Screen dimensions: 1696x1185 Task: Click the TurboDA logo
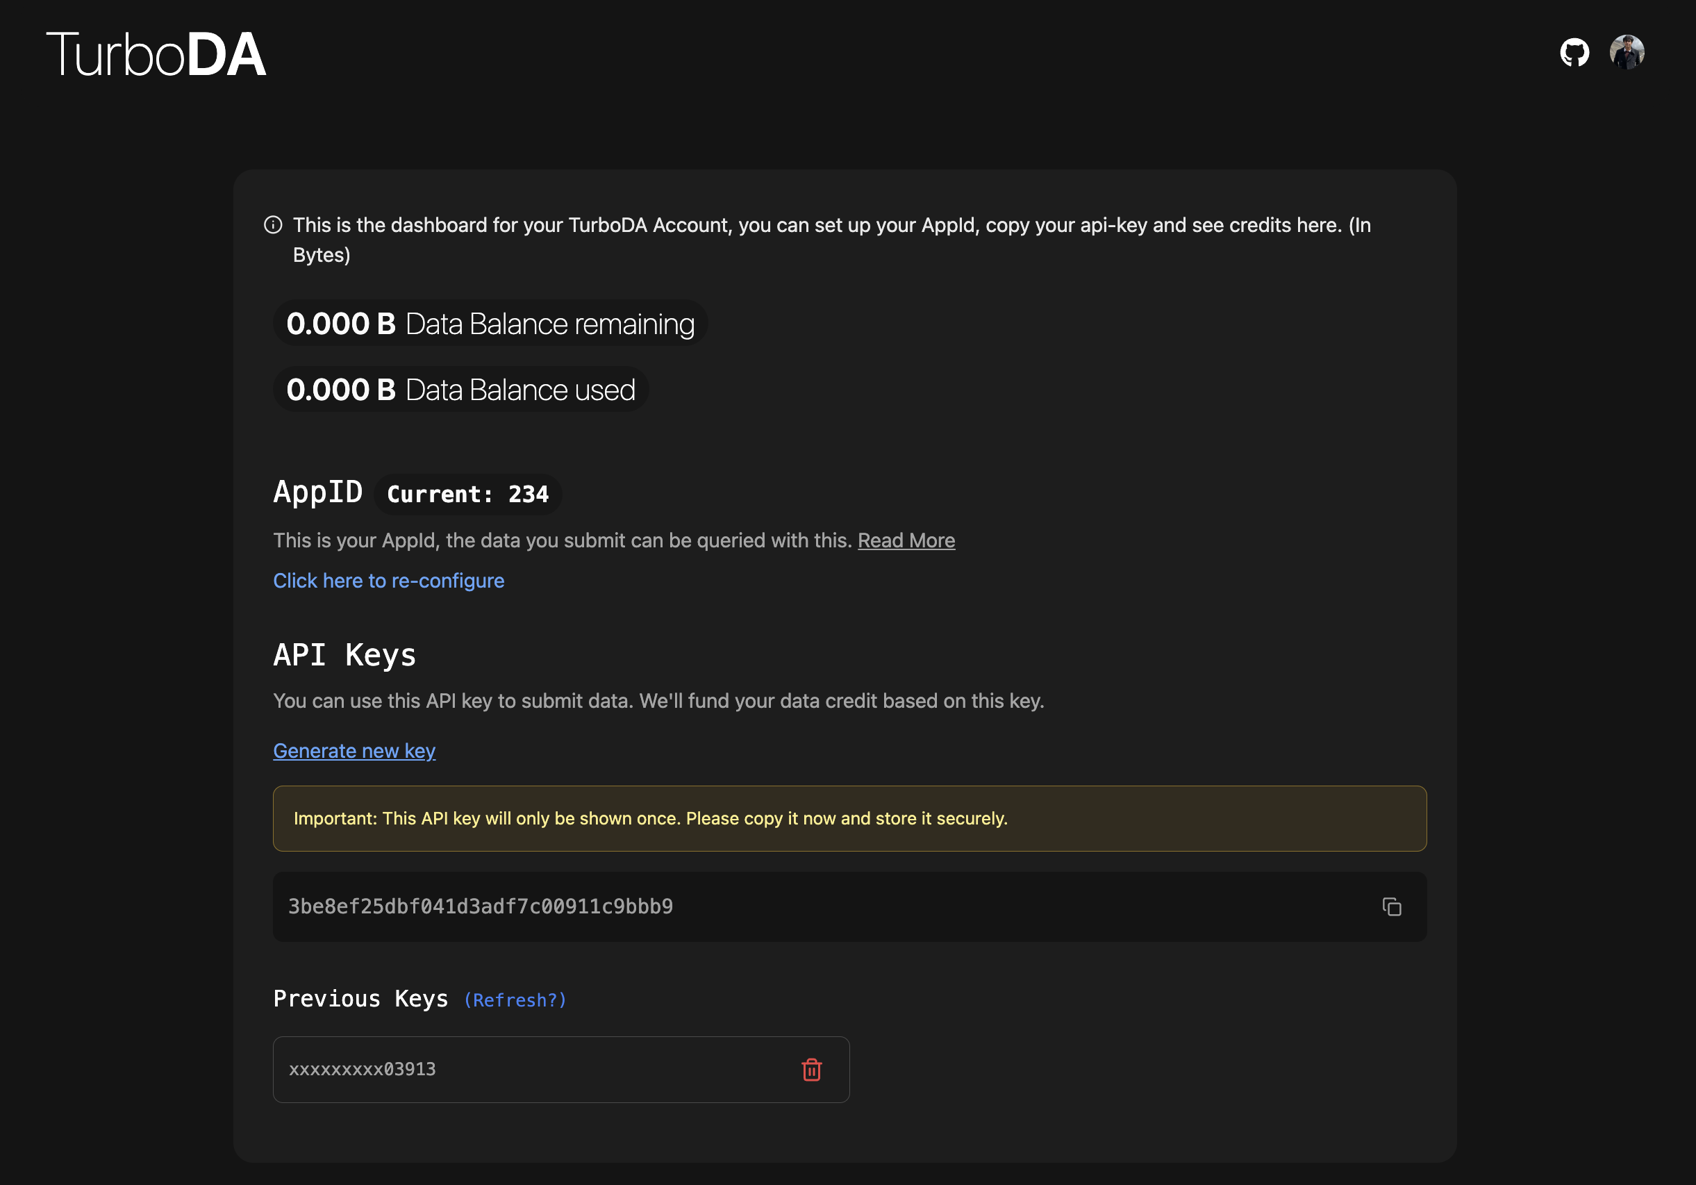point(156,55)
